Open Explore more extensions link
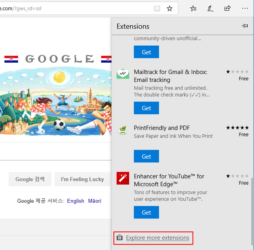The height and width of the screenshot is (250, 254). pyautogui.click(x=157, y=238)
